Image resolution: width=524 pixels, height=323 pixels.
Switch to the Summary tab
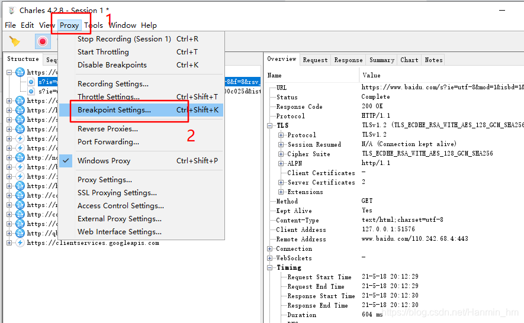pos(382,60)
